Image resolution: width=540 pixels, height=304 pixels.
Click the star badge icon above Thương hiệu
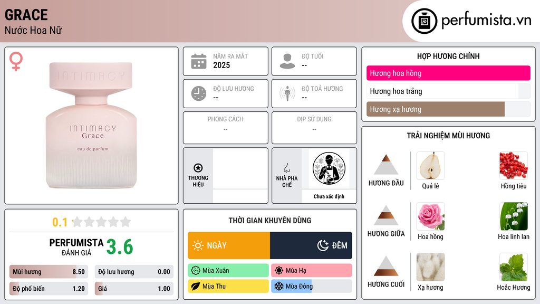(198, 168)
